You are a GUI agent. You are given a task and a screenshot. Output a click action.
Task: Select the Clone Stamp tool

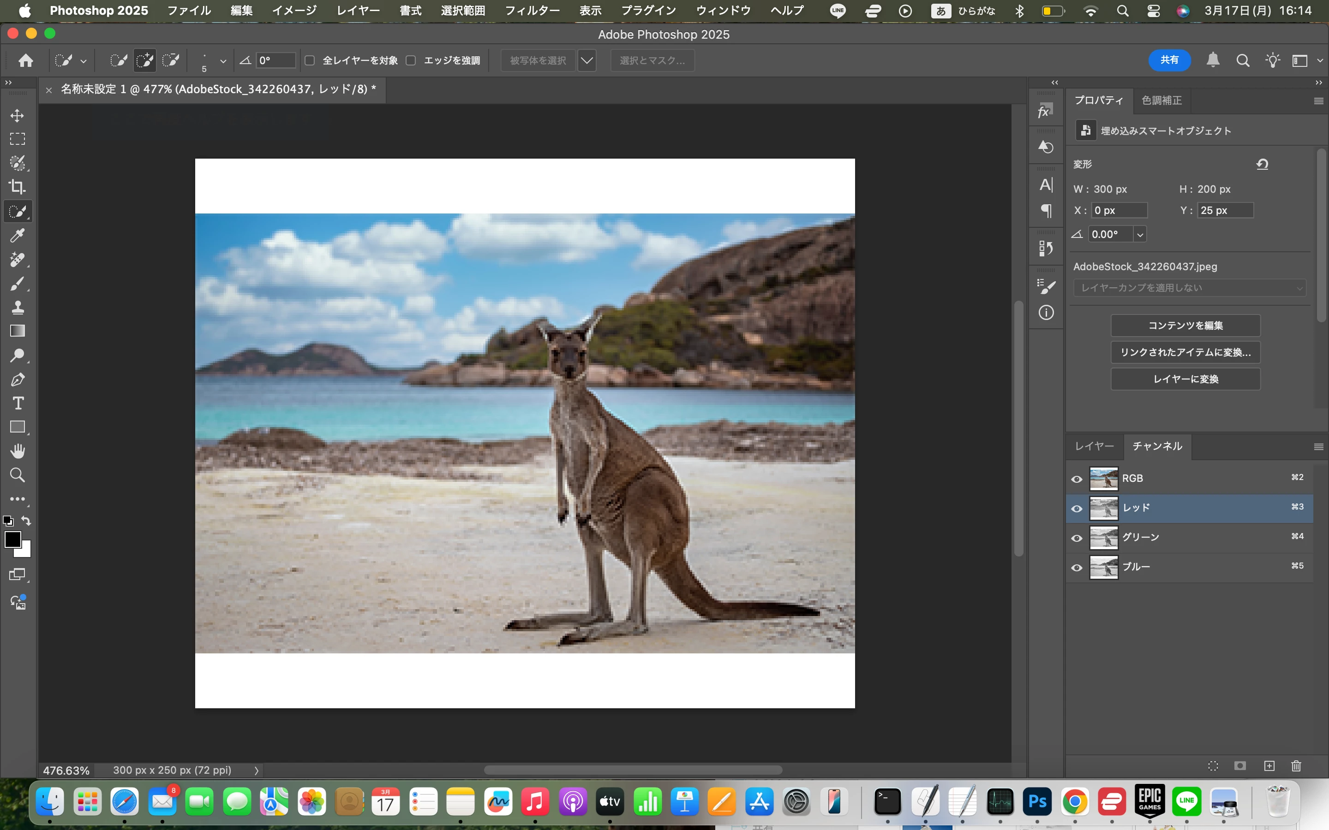(x=18, y=307)
